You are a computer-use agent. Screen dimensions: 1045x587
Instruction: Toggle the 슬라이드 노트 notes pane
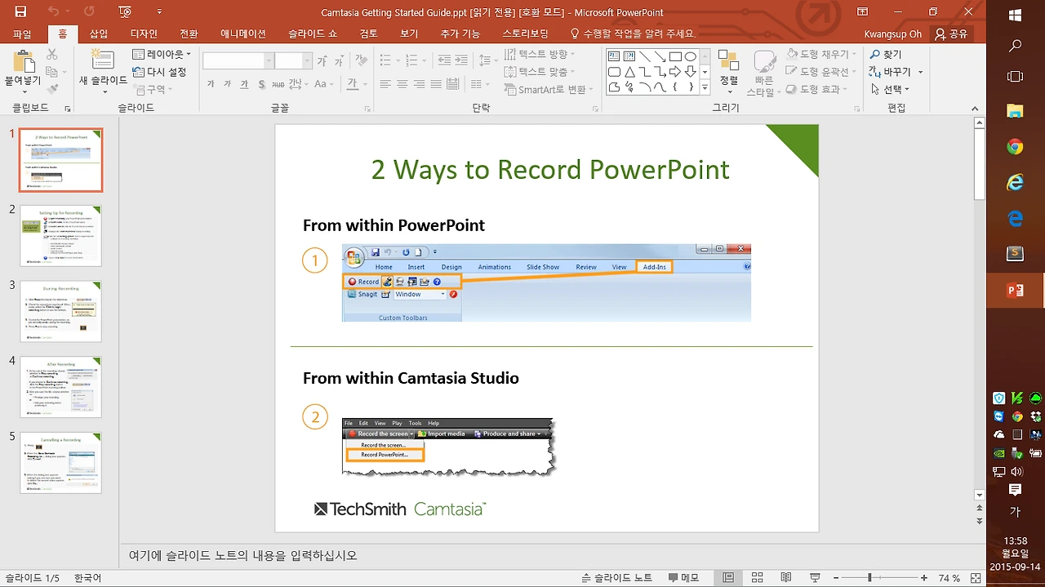pos(616,578)
